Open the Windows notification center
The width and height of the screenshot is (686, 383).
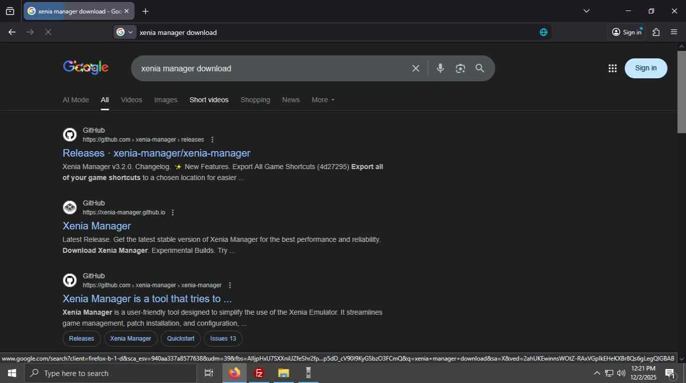click(671, 373)
